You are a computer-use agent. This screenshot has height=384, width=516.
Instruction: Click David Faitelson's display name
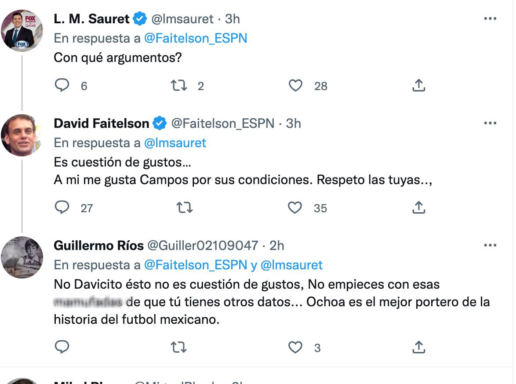[102, 123]
